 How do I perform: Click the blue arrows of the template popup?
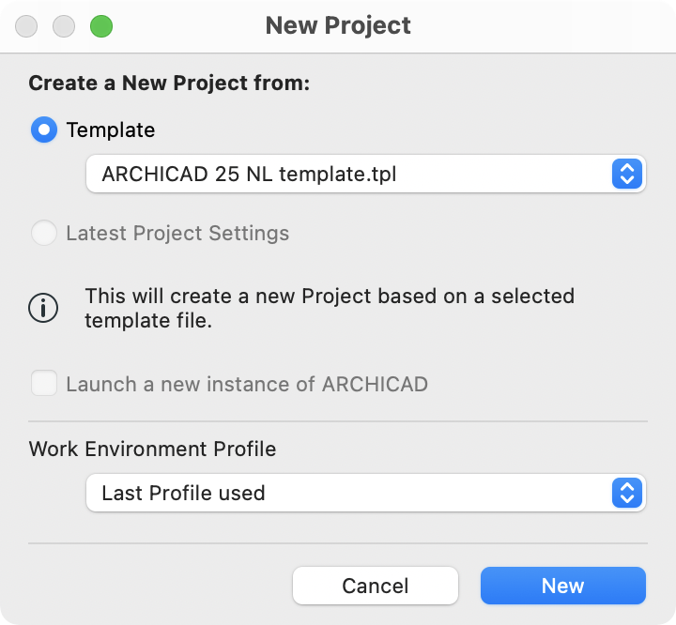tap(627, 175)
